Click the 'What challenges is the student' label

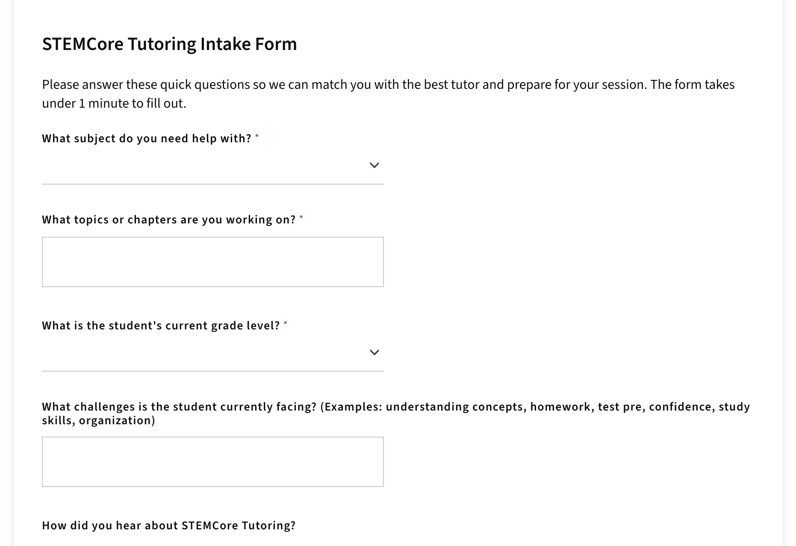pyautogui.click(x=179, y=407)
